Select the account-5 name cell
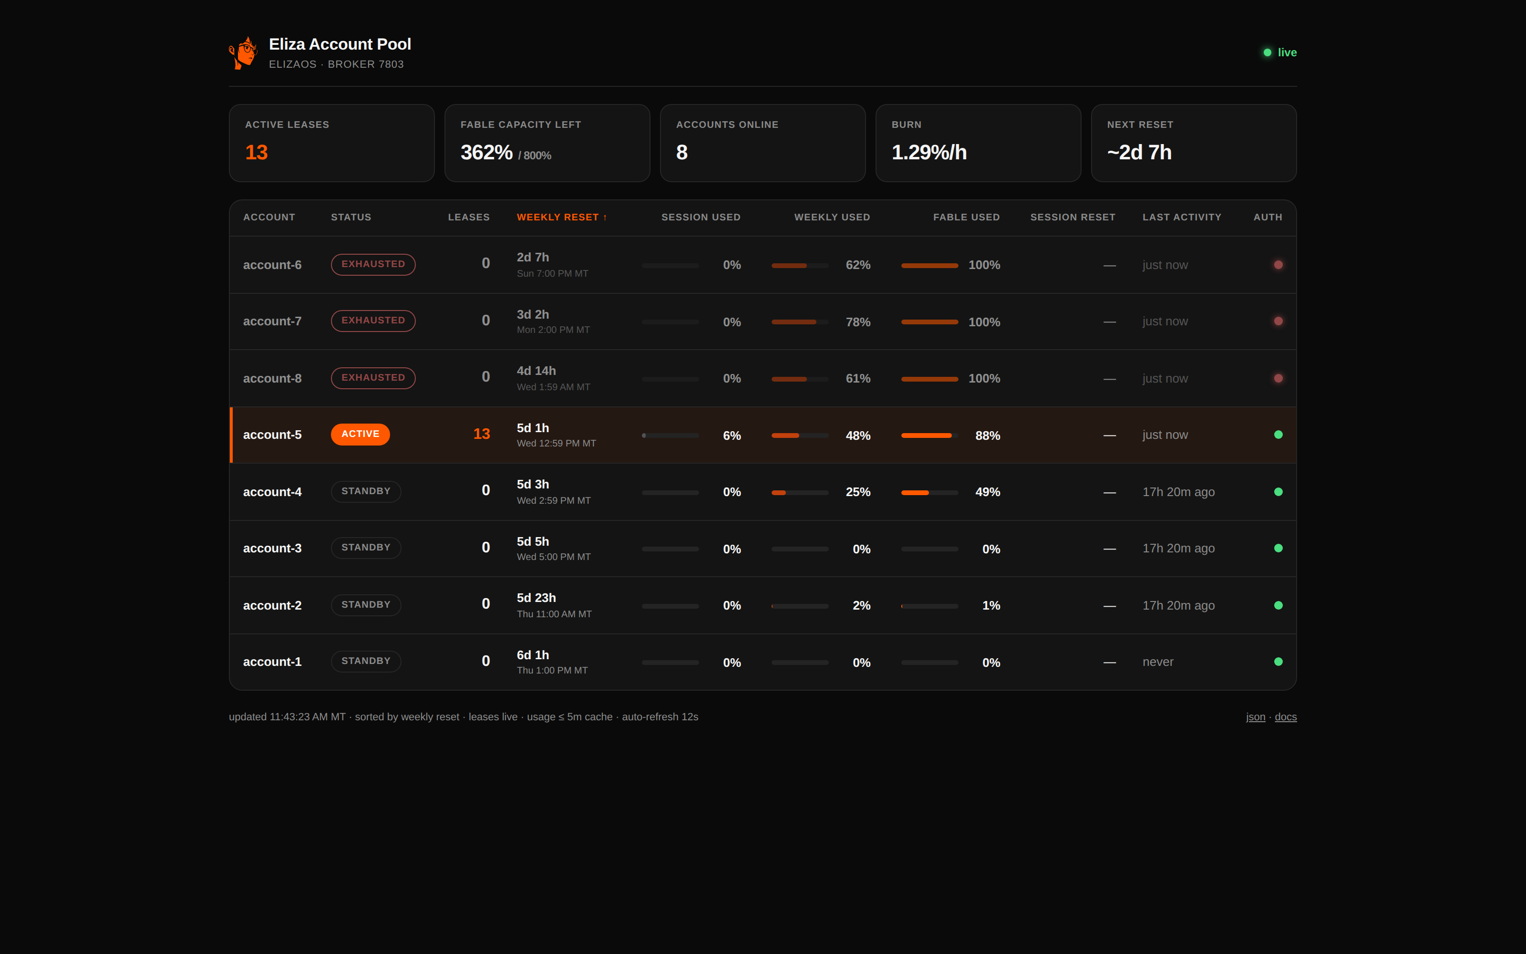This screenshot has height=954, width=1526. click(x=272, y=435)
